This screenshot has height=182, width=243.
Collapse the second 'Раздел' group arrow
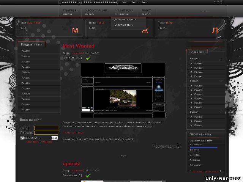tap(221, 81)
